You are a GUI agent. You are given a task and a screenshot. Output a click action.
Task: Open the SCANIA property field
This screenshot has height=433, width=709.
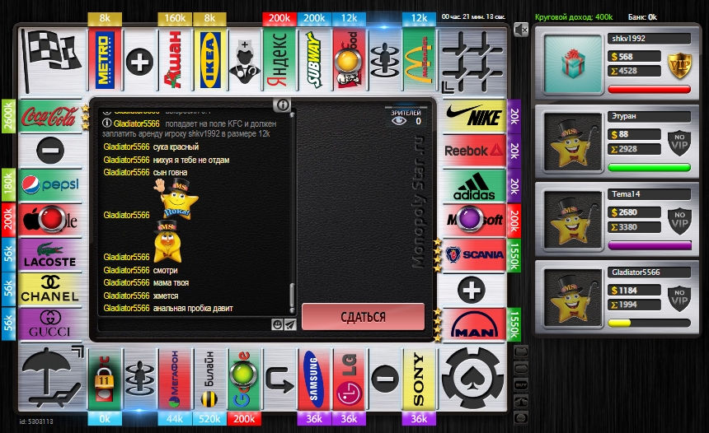[x=474, y=255]
